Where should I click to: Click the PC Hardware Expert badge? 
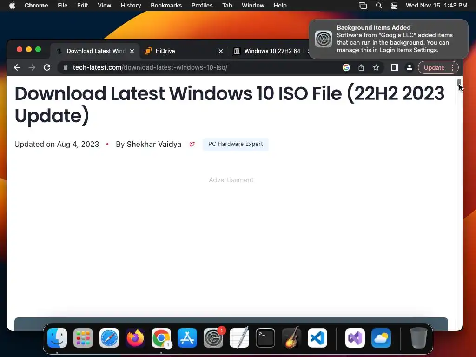coord(235,144)
